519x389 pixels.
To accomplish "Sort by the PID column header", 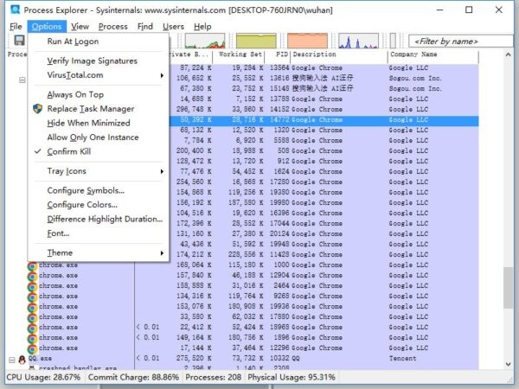I will [278, 54].
